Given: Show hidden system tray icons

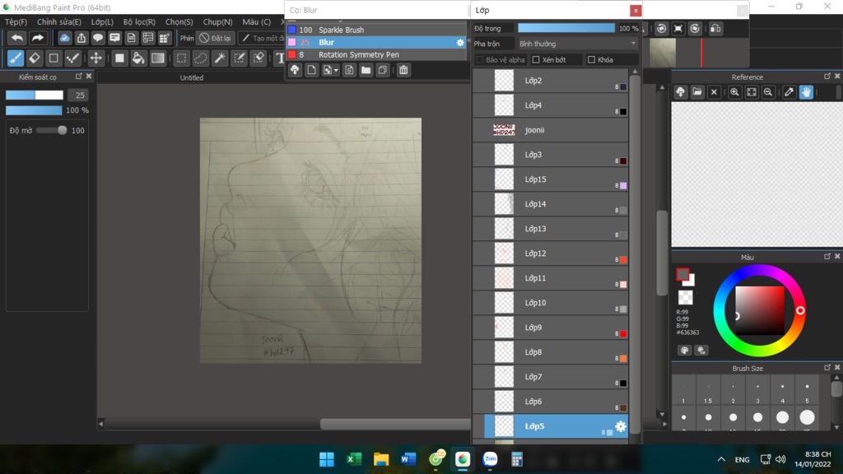Looking at the screenshot, I should tap(721, 459).
